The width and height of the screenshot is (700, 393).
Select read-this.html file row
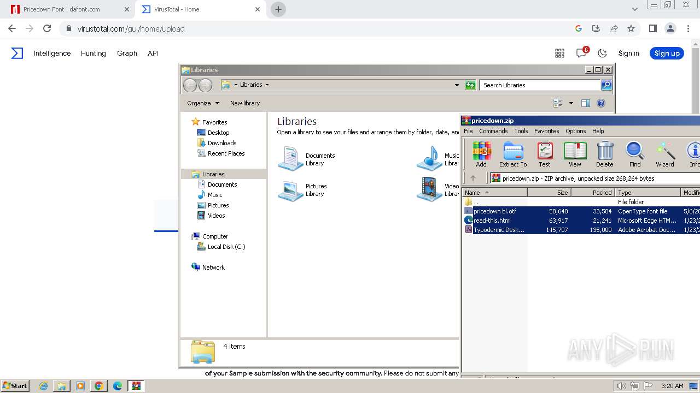click(x=581, y=221)
